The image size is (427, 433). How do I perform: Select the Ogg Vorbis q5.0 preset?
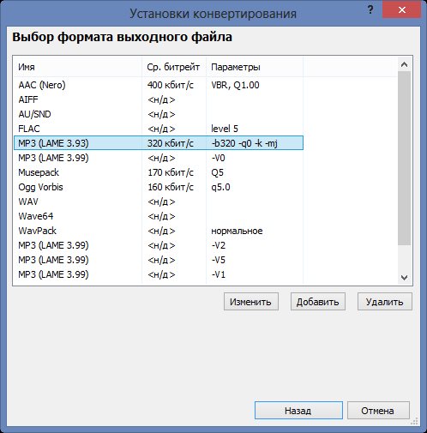pyautogui.click(x=159, y=187)
